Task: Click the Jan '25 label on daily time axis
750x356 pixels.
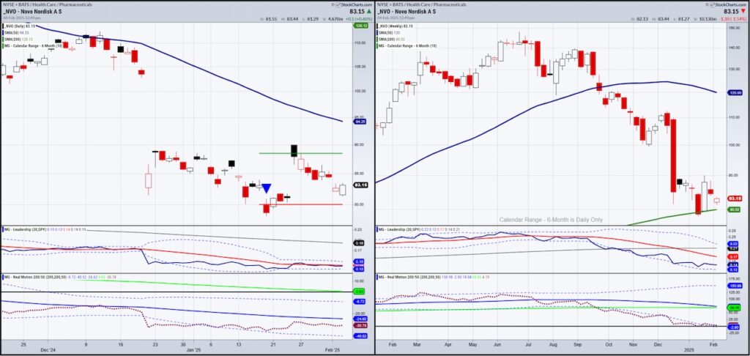Action: [x=194, y=350]
